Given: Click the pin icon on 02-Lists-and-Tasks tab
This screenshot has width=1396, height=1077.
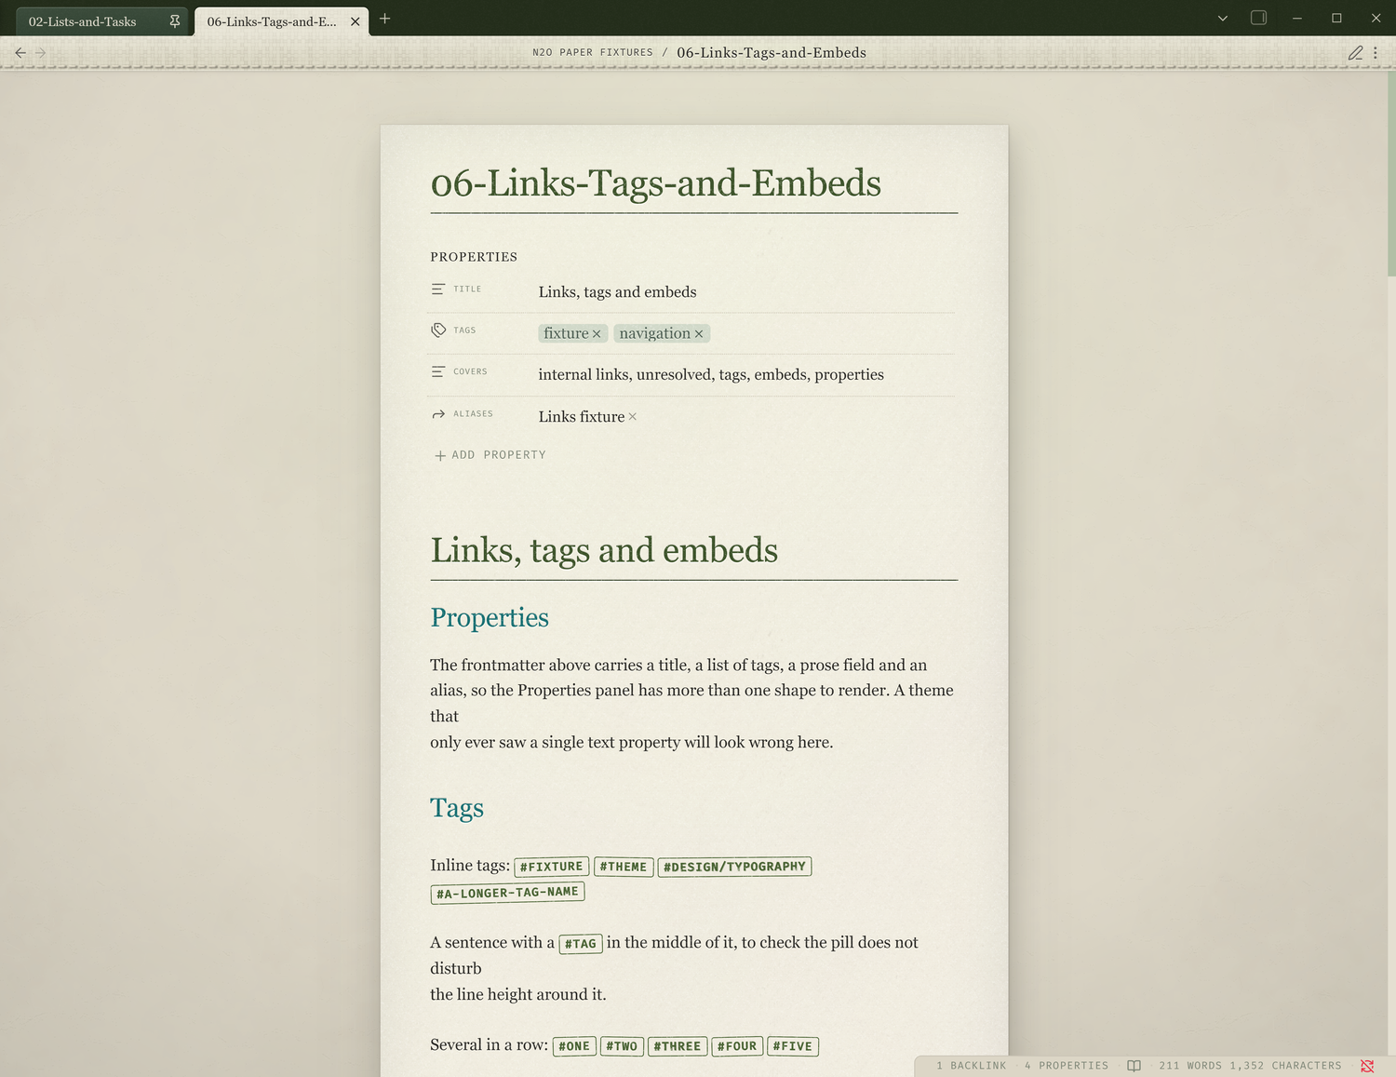Looking at the screenshot, I should [175, 20].
